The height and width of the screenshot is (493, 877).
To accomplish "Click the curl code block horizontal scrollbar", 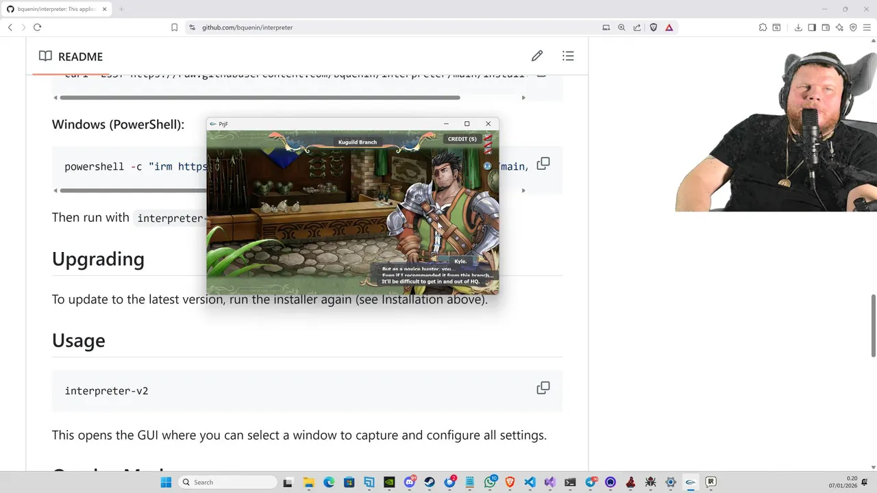I will pyautogui.click(x=260, y=97).
